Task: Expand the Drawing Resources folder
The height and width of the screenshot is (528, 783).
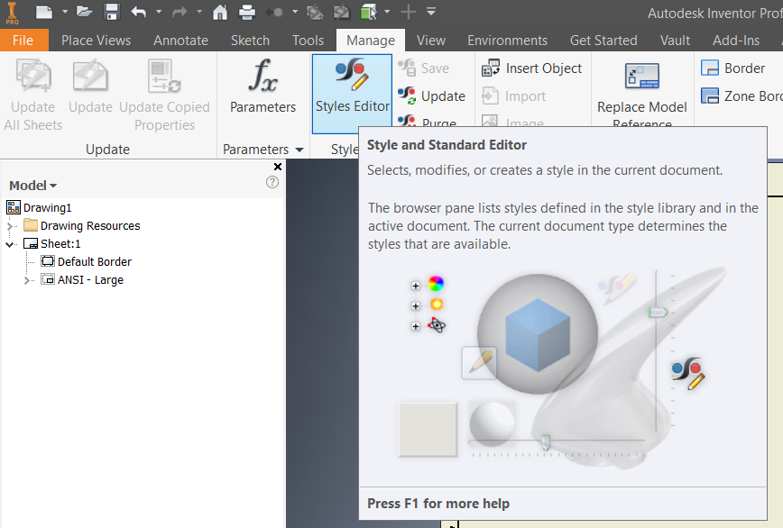Action: 7,225
